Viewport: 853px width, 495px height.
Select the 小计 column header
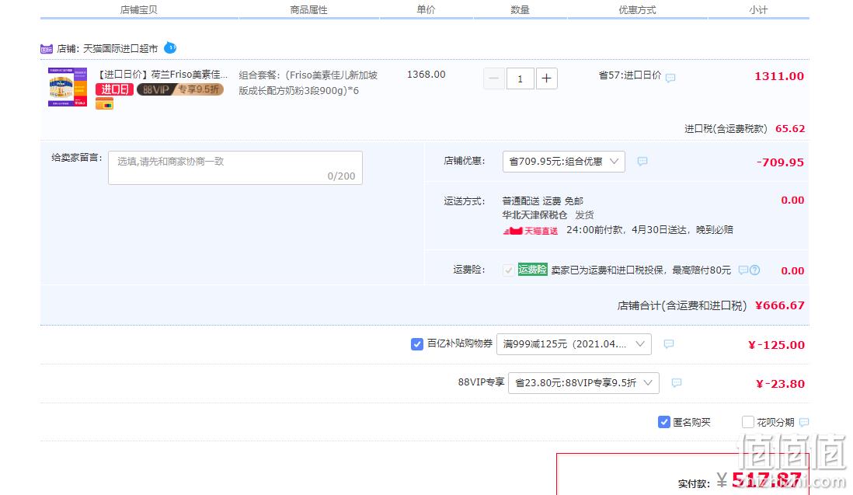pyautogui.click(x=758, y=10)
